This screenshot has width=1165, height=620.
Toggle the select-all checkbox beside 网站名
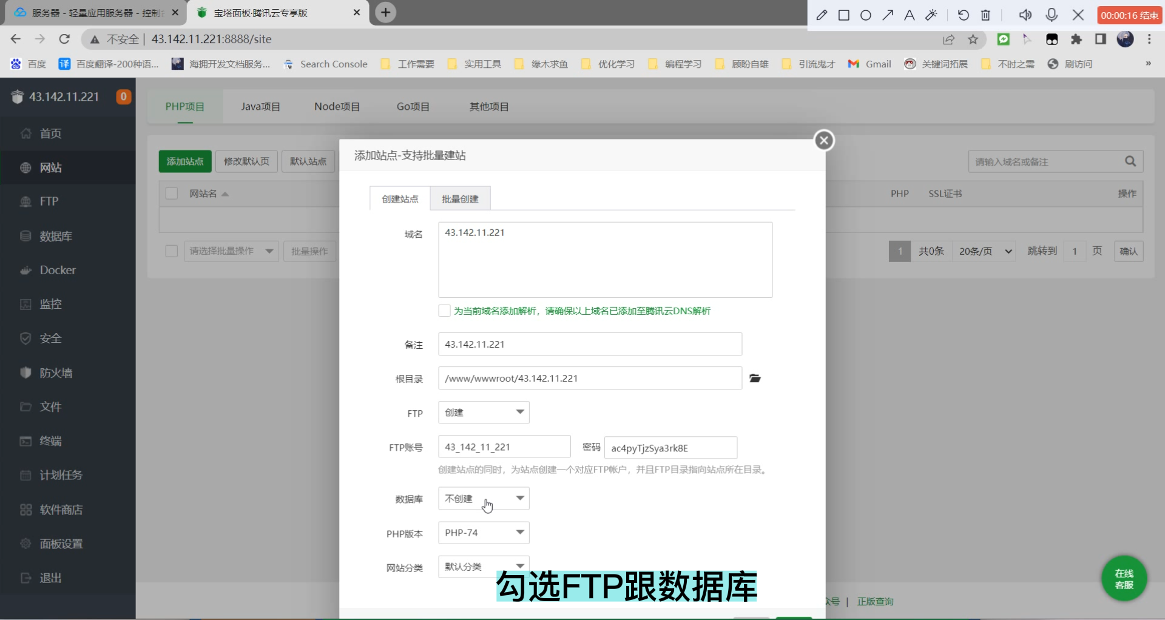coord(172,193)
